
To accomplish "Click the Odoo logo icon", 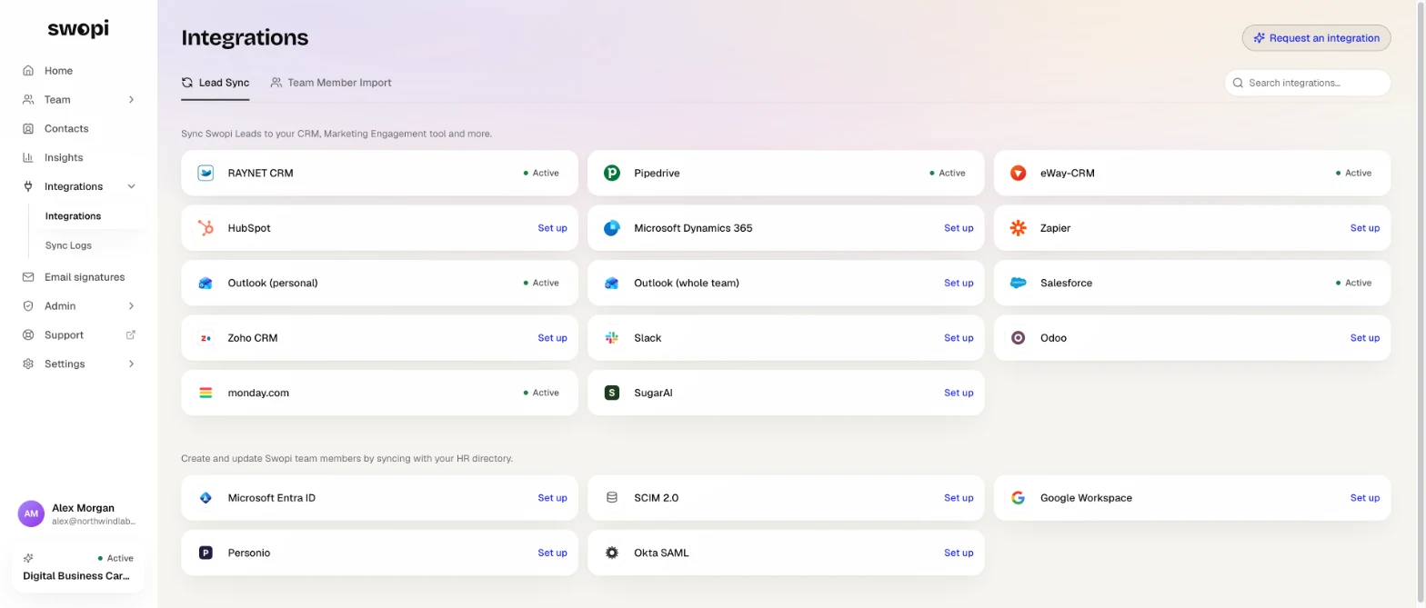I will 1019,338.
